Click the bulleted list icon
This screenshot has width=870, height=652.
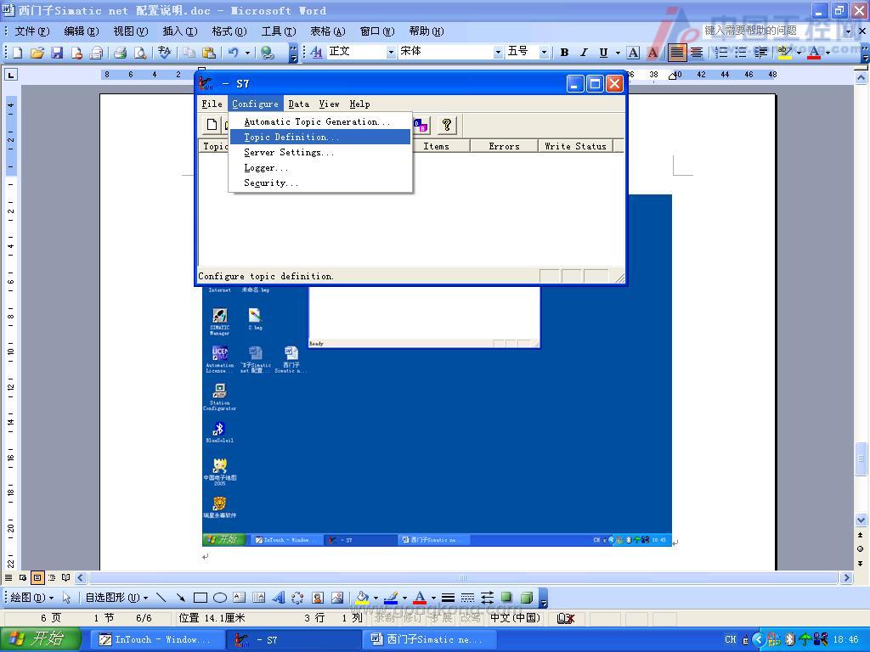(741, 52)
